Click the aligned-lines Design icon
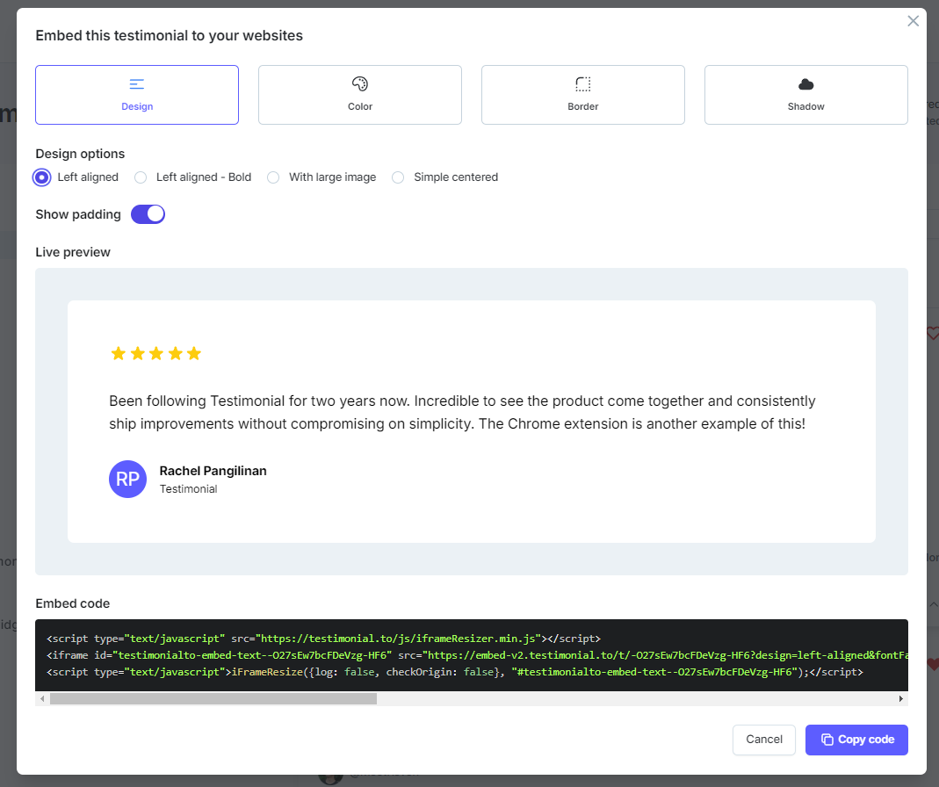Viewport: 939px width, 787px height. pyautogui.click(x=137, y=83)
